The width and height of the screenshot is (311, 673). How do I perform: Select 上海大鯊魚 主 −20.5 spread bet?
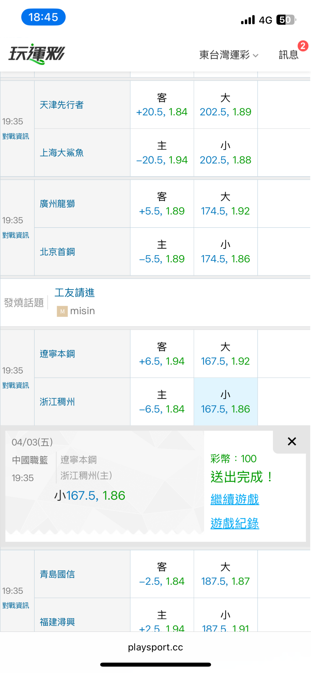pos(162,153)
